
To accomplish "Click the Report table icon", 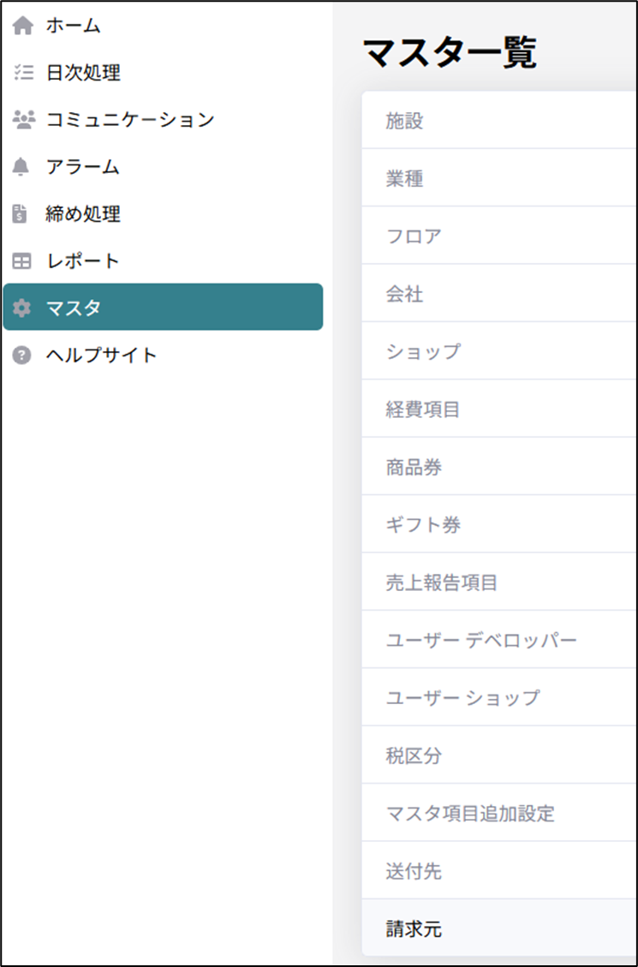I will click(x=22, y=261).
